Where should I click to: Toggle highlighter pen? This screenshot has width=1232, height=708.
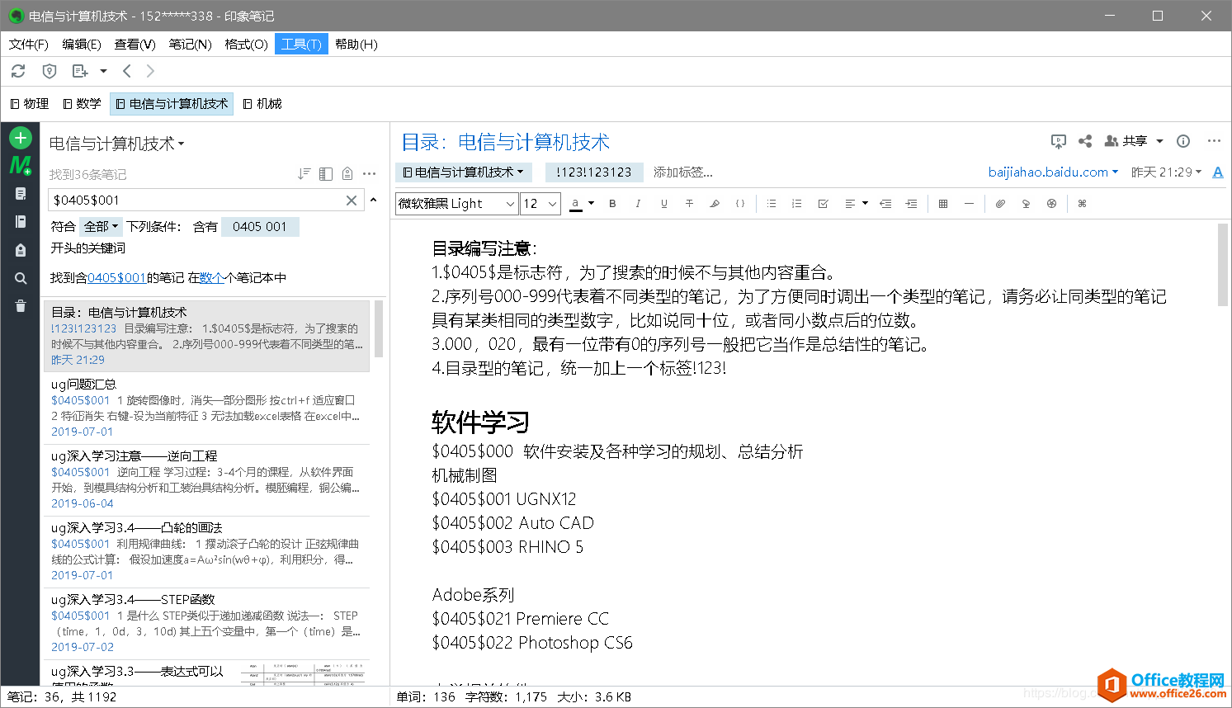(715, 203)
